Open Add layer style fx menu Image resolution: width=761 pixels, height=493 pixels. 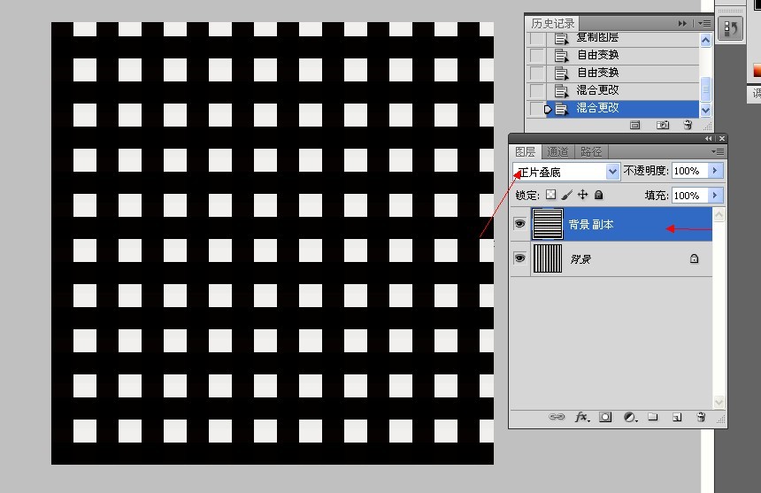[582, 417]
